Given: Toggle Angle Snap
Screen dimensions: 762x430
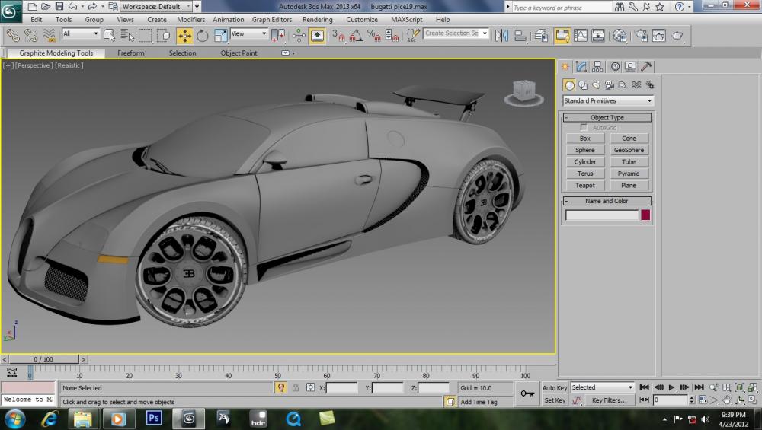Looking at the screenshot, I should 356,36.
